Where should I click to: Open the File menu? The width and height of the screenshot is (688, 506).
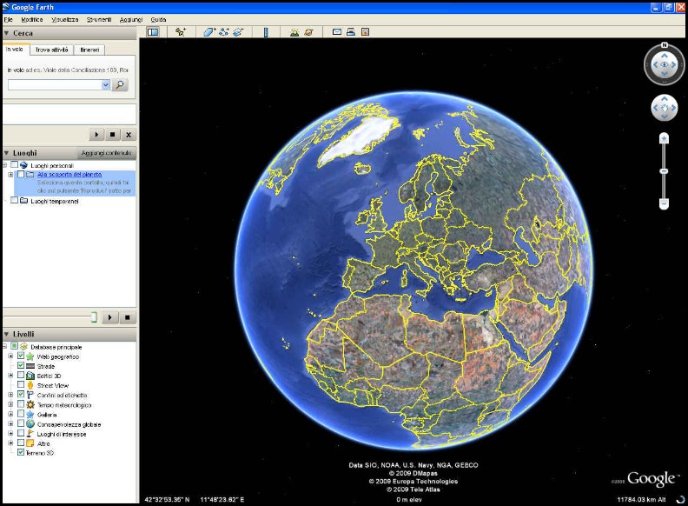(x=8, y=19)
